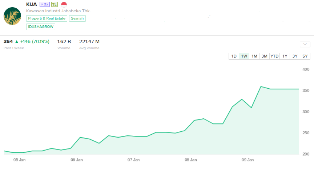314x169 pixels.
Task: Show the 1Y chart range
Action: click(x=285, y=56)
